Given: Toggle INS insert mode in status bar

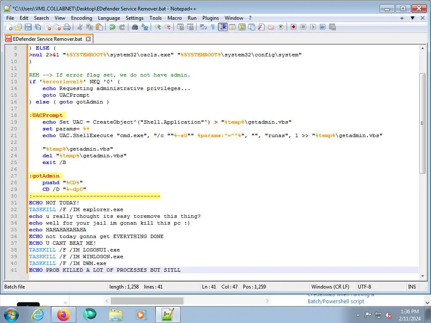Looking at the screenshot, I should pos(412,287).
